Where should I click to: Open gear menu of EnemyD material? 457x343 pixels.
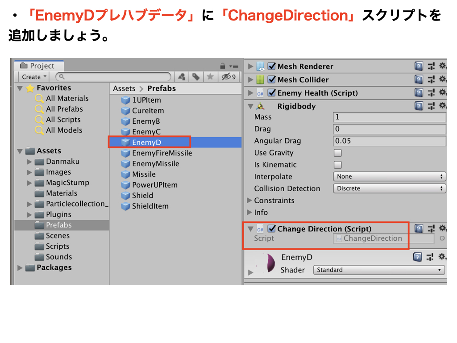pyautogui.click(x=442, y=257)
